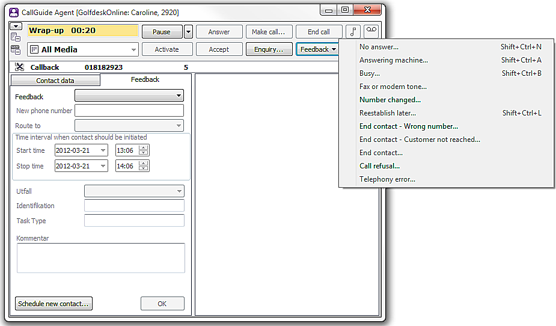The height and width of the screenshot is (326, 556).
Task: Open the Stop time date picker
Action: coord(103,166)
